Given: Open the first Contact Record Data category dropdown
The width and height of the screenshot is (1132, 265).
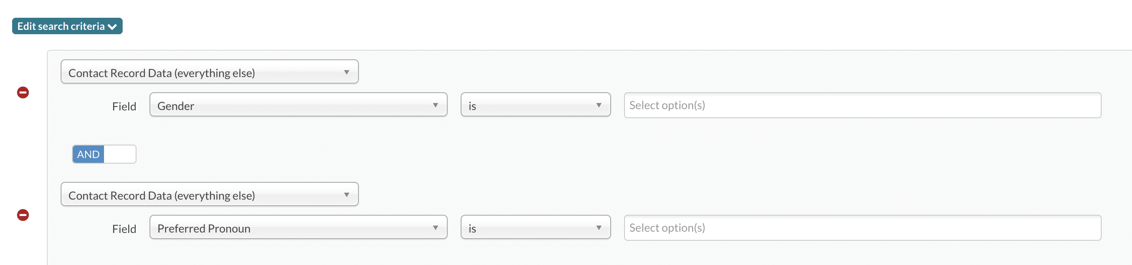Looking at the screenshot, I should pos(209,72).
